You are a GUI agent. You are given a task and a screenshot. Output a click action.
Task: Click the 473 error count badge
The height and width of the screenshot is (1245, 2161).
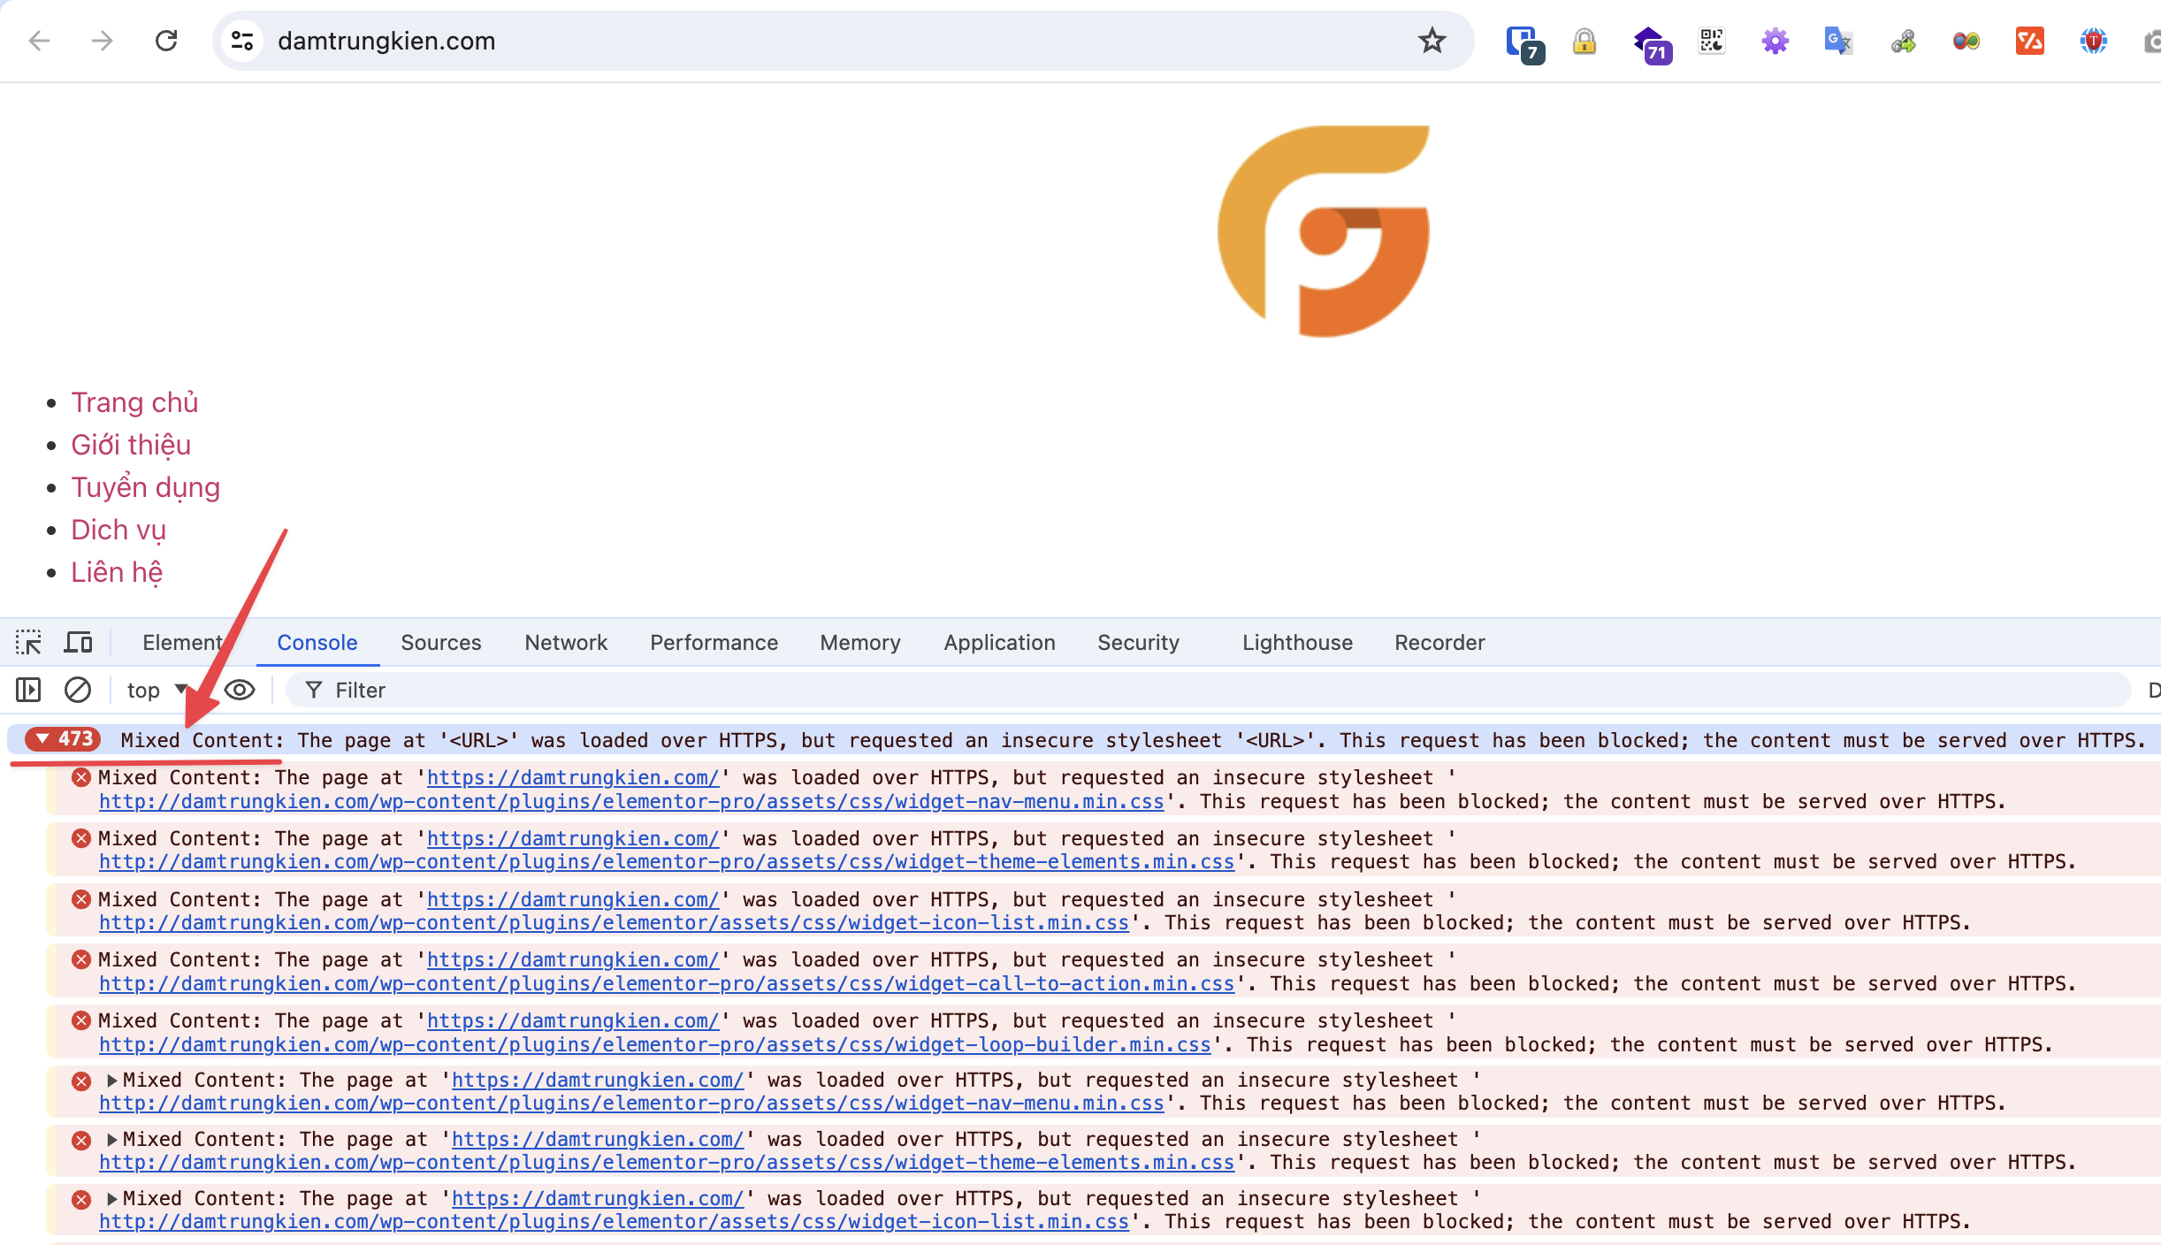click(x=63, y=739)
